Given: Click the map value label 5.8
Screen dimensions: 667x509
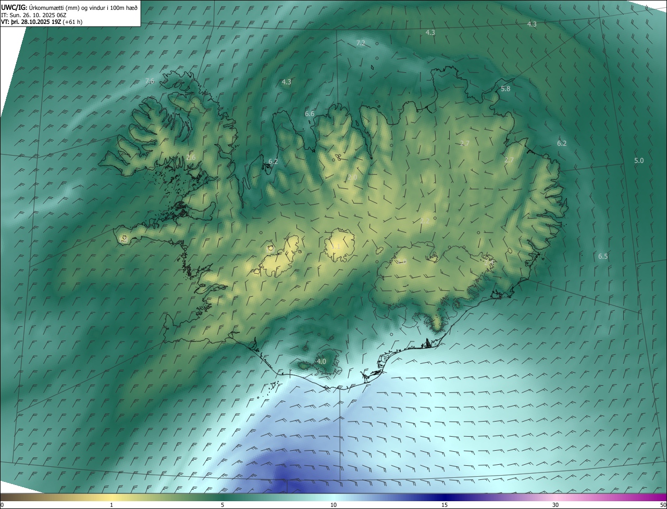Looking at the screenshot, I should [505, 89].
